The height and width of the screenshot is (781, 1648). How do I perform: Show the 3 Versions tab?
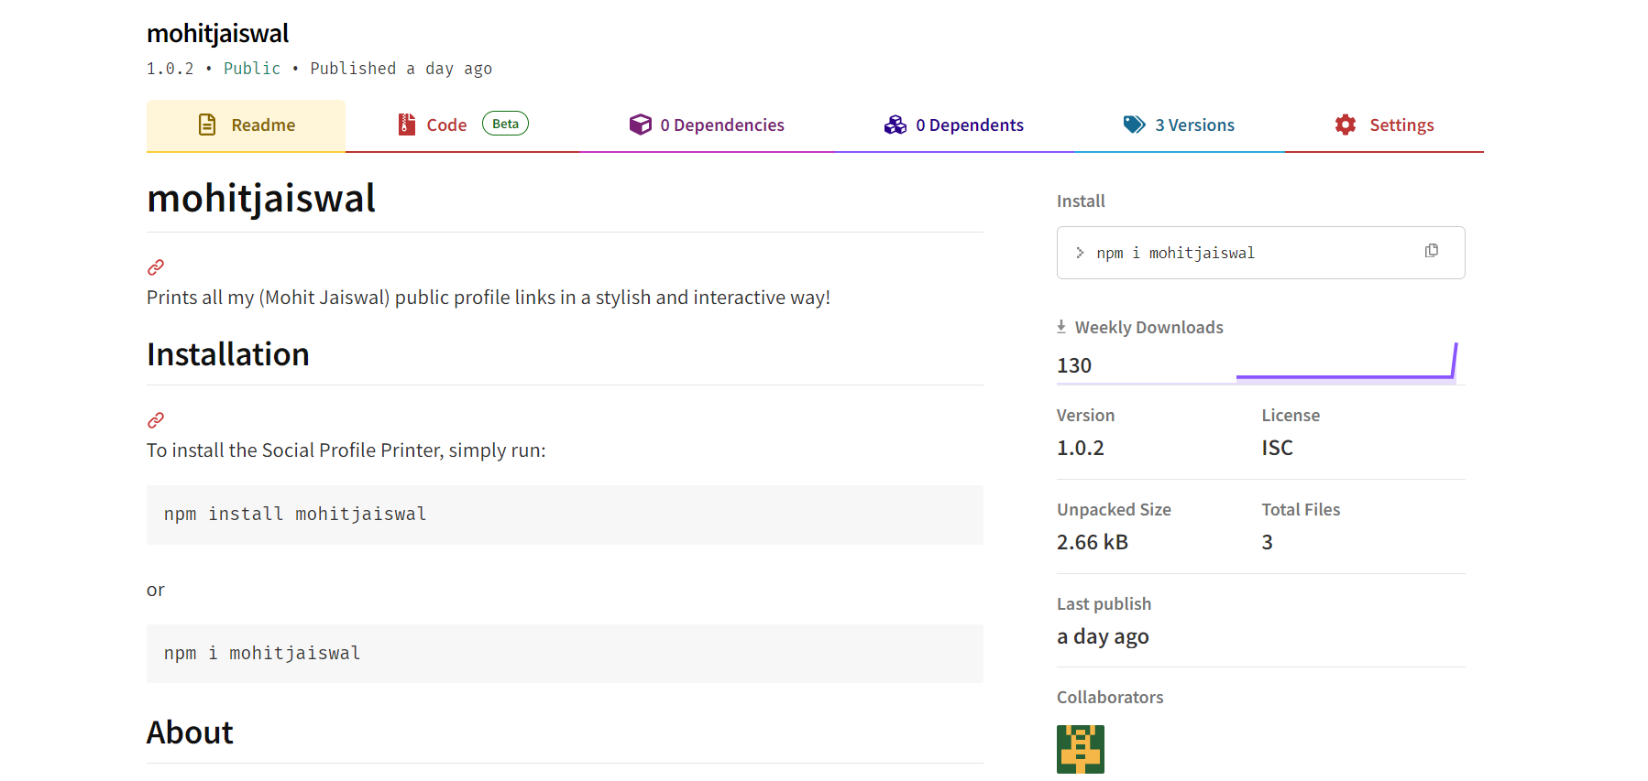pos(1179,125)
